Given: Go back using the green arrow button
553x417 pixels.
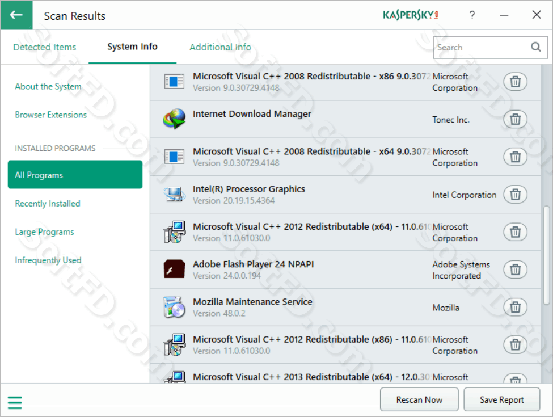Looking at the screenshot, I should point(16,15).
